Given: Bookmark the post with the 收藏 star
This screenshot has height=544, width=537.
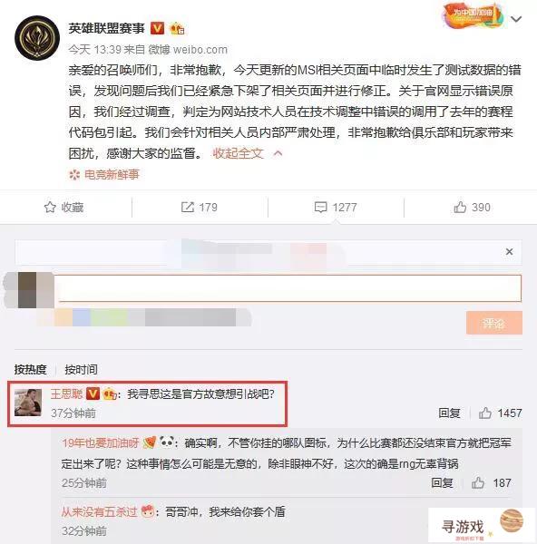Looking at the screenshot, I should [63, 207].
